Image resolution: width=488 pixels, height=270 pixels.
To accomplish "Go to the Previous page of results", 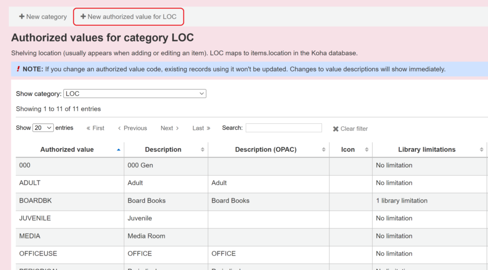I will pos(132,128).
